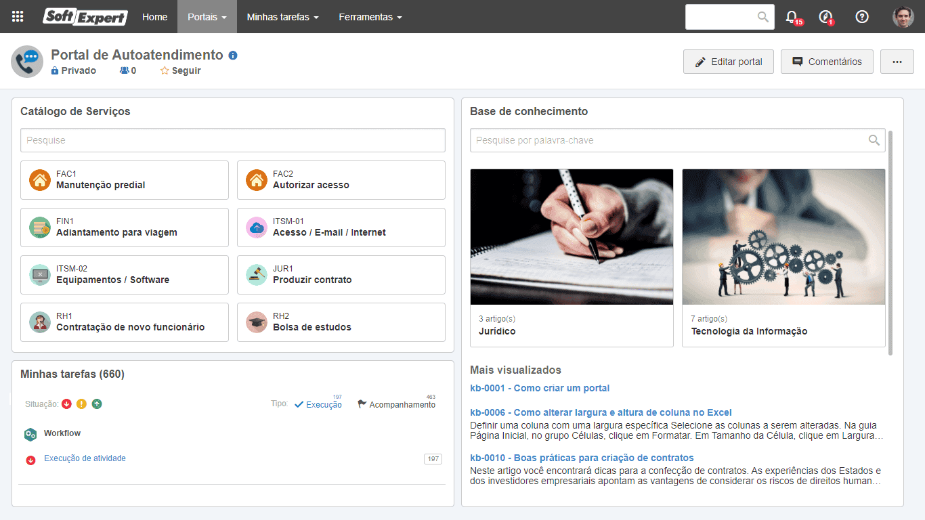Click the Editar portal button
The image size is (925, 520).
click(x=729, y=62)
